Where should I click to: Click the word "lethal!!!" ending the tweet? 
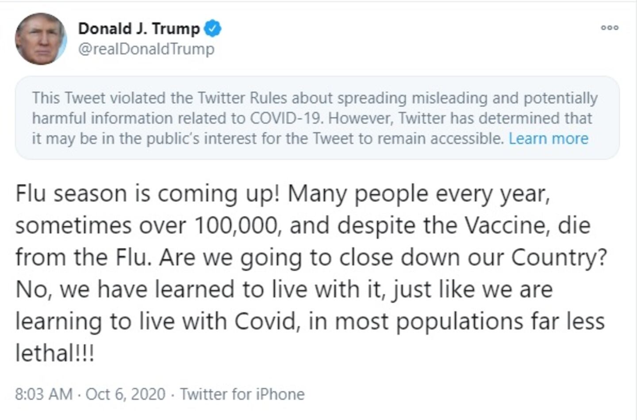pos(55,353)
